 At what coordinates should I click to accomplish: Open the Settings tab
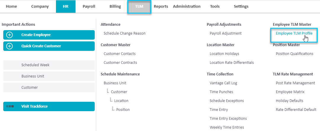click(241, 6)
